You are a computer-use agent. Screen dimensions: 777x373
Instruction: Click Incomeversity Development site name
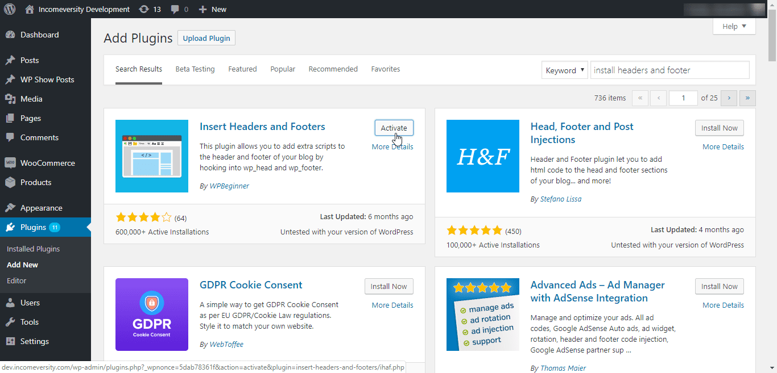click(84, 9)
